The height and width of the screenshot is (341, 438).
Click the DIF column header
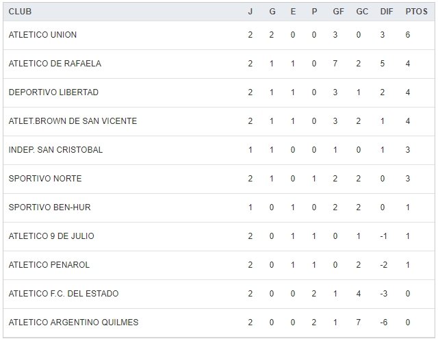[385, 12]
